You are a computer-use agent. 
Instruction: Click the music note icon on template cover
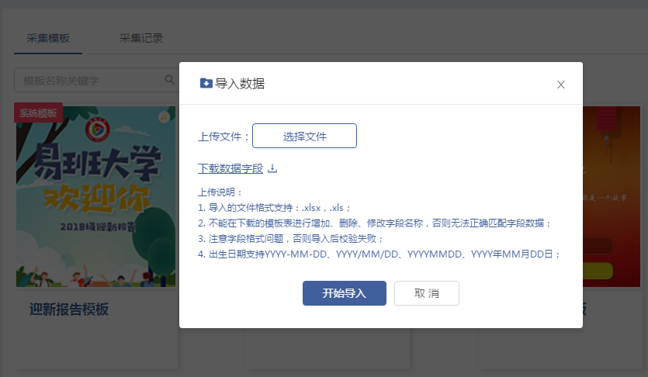(164, 118)
